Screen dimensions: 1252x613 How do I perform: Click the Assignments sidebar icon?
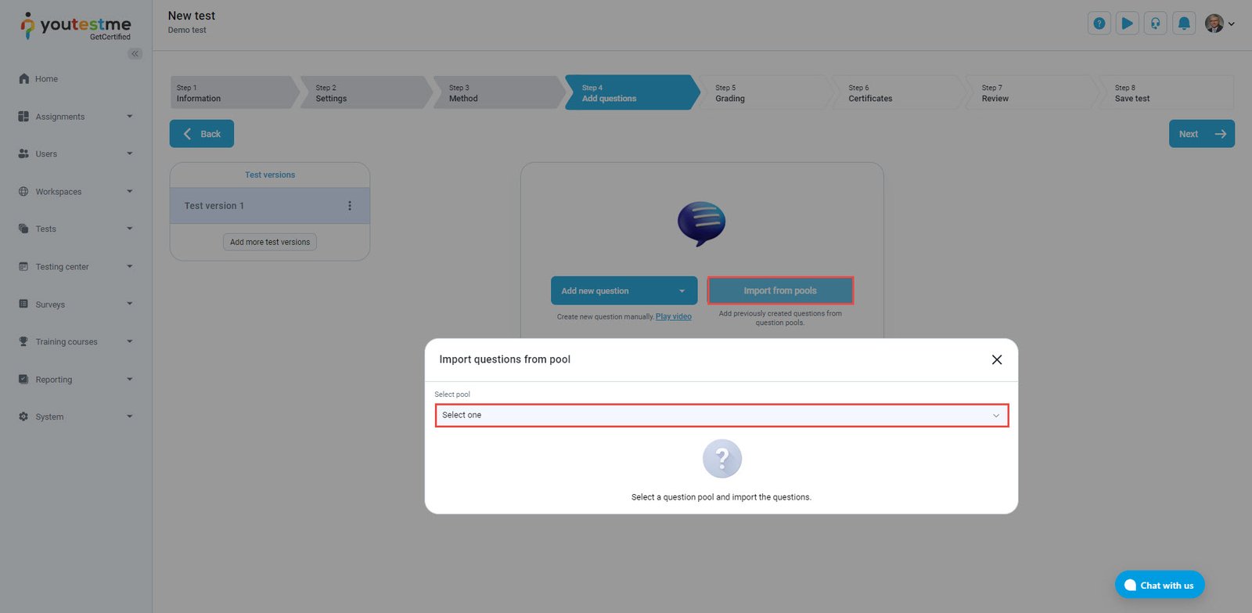(x=23, y=117)
